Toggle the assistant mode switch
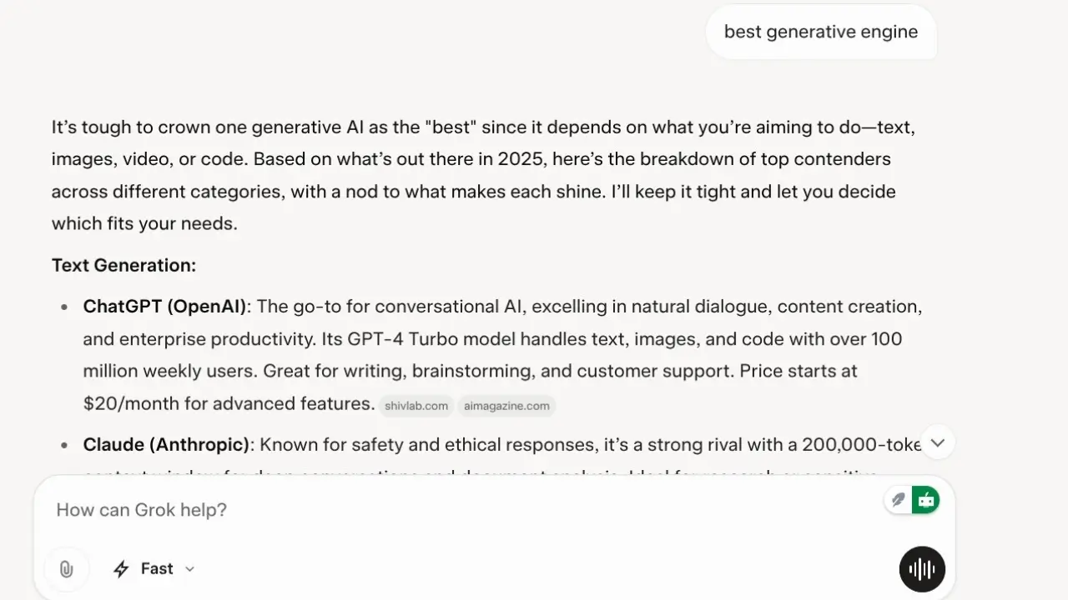Viewport: 1068px width, 600px height. (x=912, y=499)
